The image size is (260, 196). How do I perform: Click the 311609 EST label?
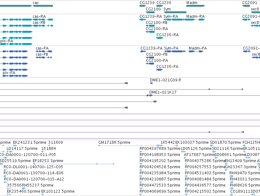56,142
